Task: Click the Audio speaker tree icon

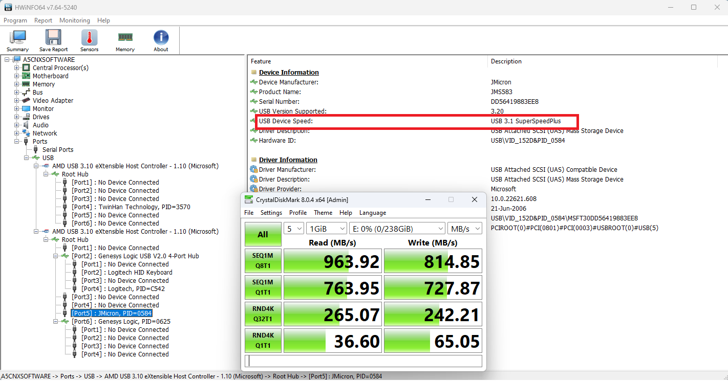Action: (26, 125)
